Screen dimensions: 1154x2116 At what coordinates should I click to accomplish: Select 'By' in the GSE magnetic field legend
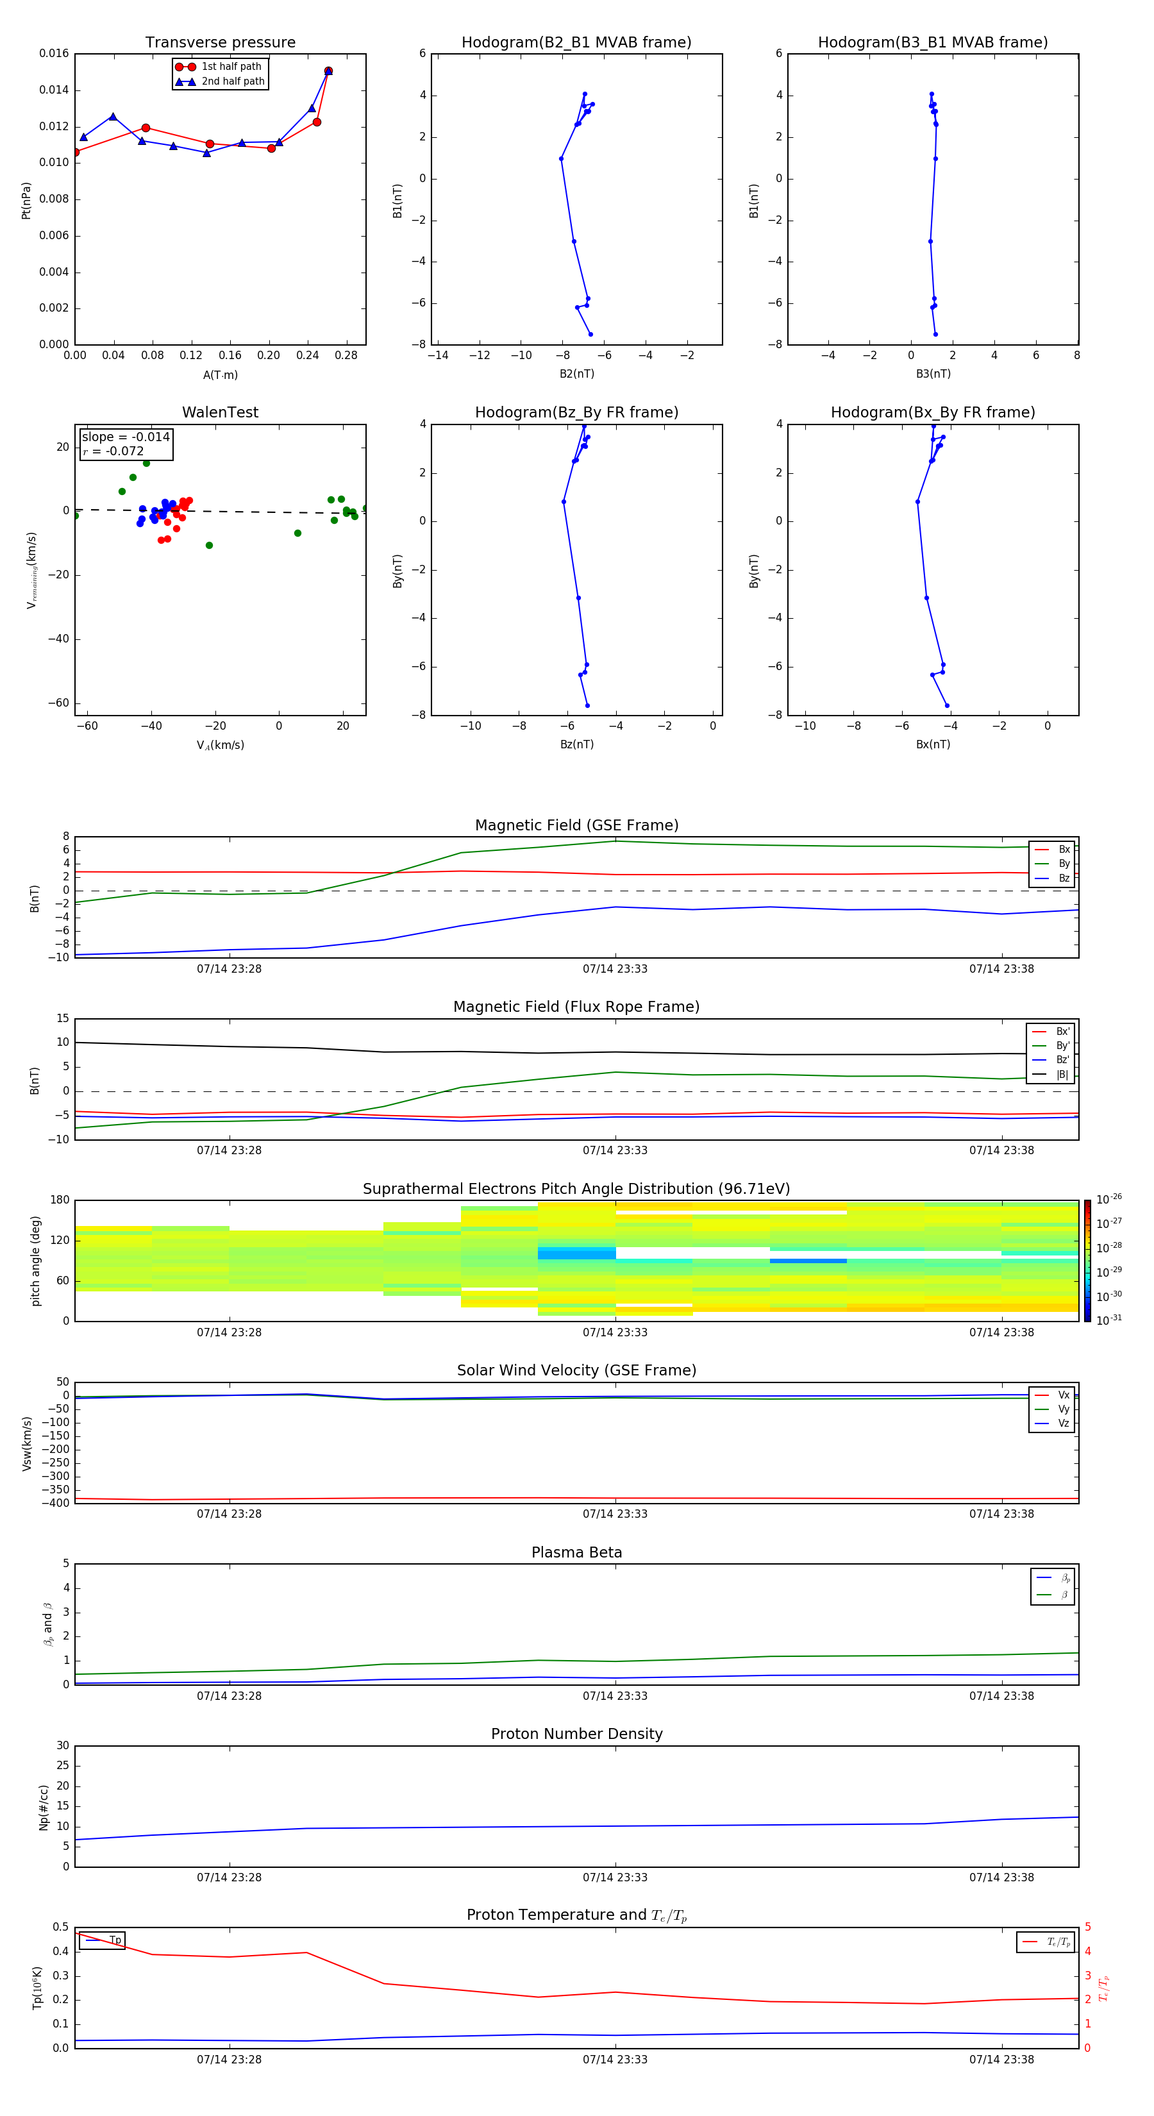pyautogui.click(x=1052, y=863)
